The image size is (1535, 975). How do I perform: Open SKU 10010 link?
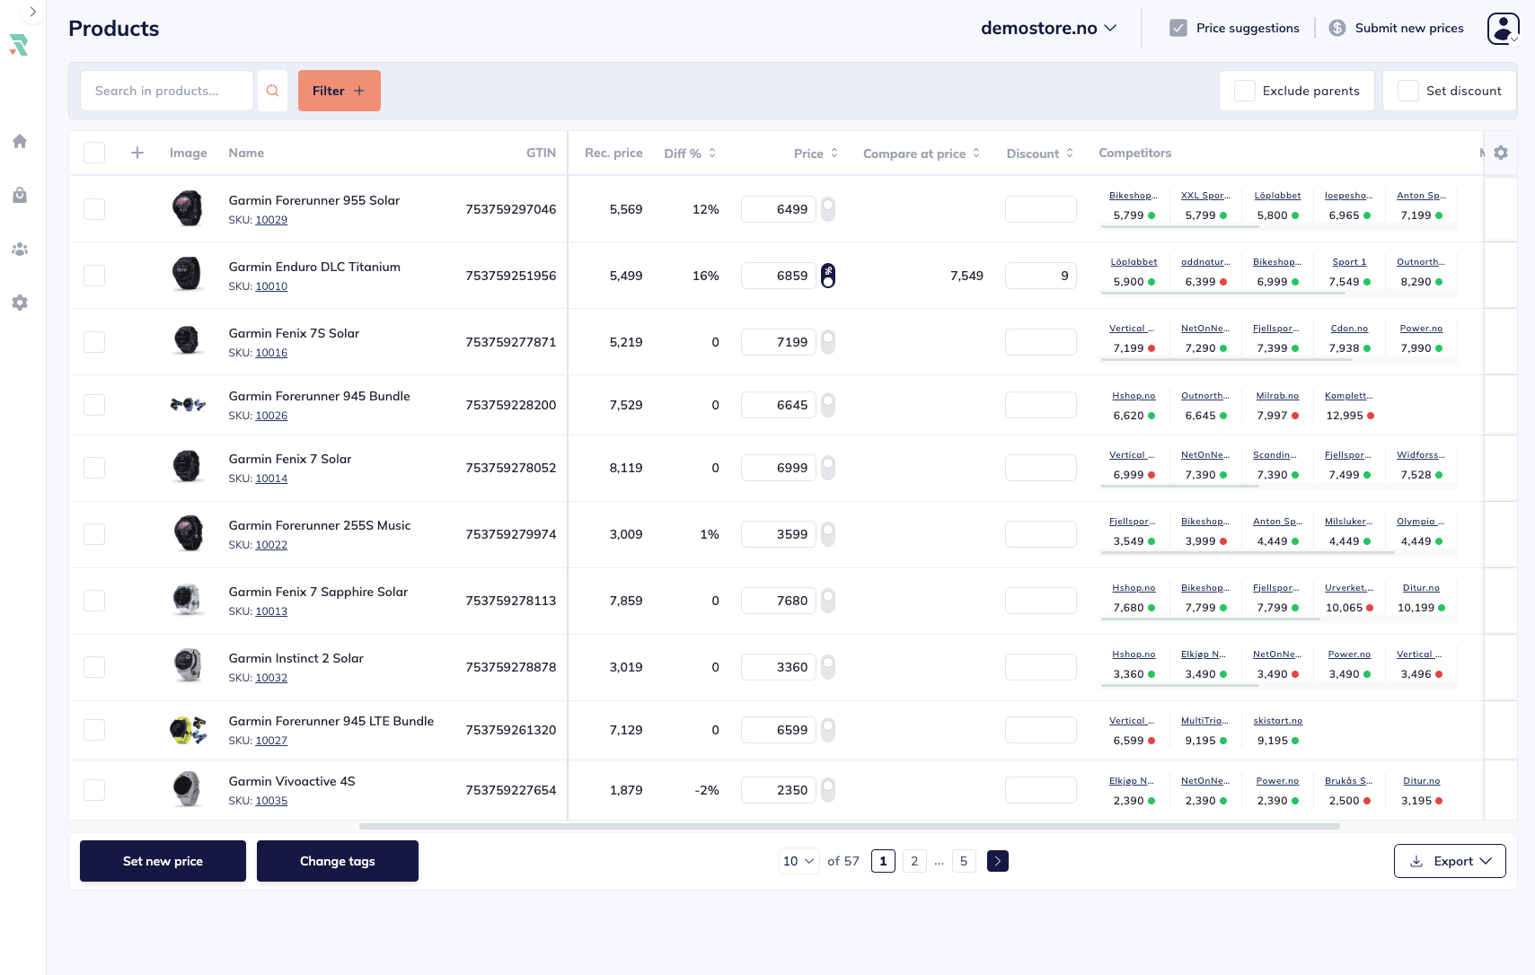point(271,286)
